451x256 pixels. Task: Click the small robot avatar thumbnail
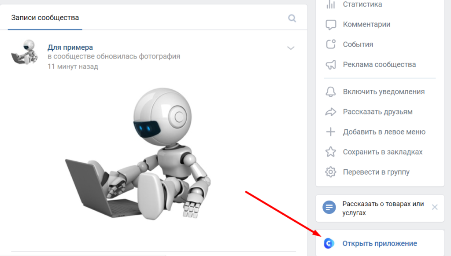[x=25, y=52]
